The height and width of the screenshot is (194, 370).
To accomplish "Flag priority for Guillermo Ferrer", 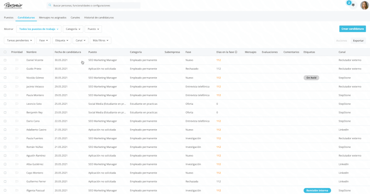I will tap(17, 182).
